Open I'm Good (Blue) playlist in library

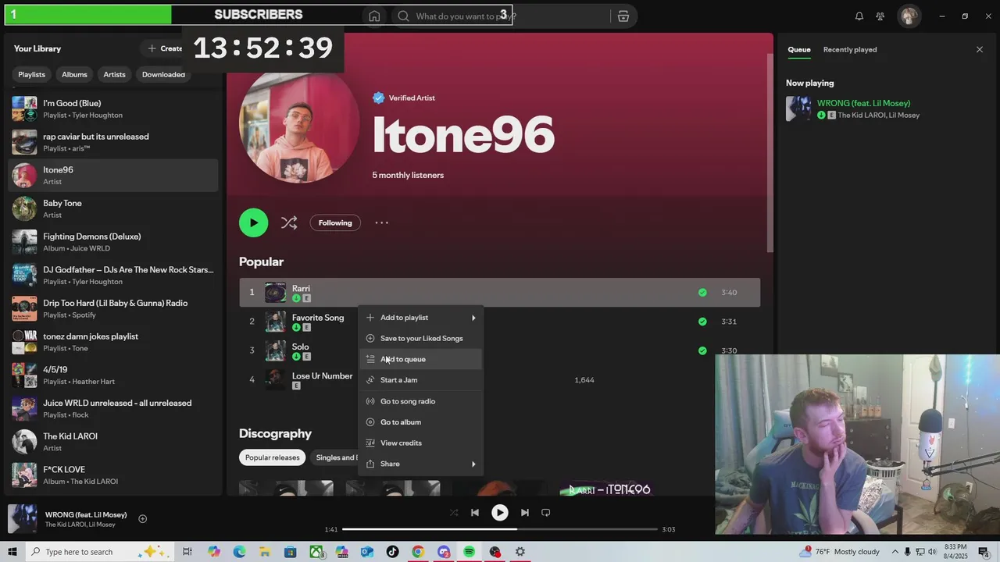[113, 108]
